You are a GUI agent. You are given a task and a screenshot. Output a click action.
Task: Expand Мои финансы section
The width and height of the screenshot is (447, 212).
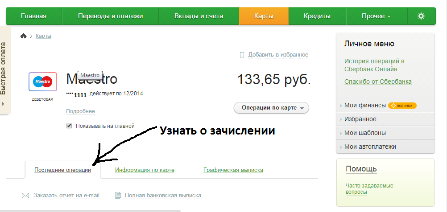click(365, 105)
